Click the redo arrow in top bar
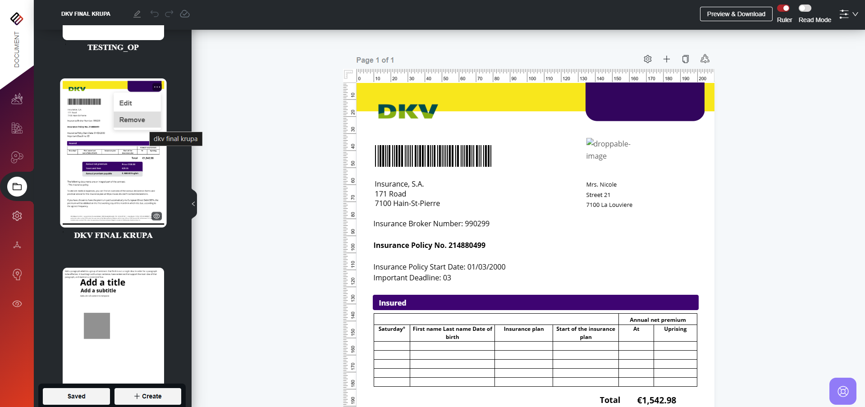 pyautogui.click(x=169, y=14)
